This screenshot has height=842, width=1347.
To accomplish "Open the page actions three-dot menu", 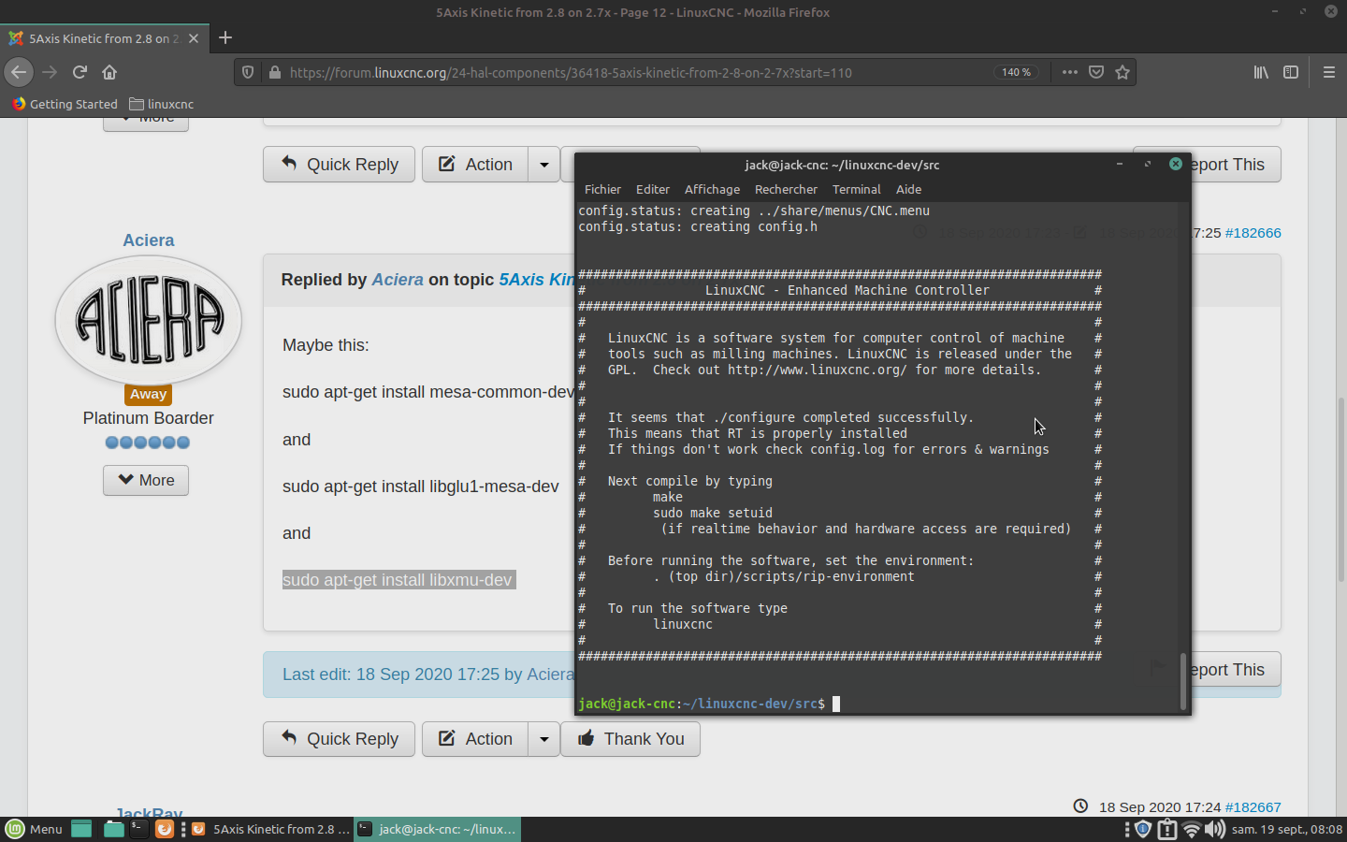I will 1070,72.
